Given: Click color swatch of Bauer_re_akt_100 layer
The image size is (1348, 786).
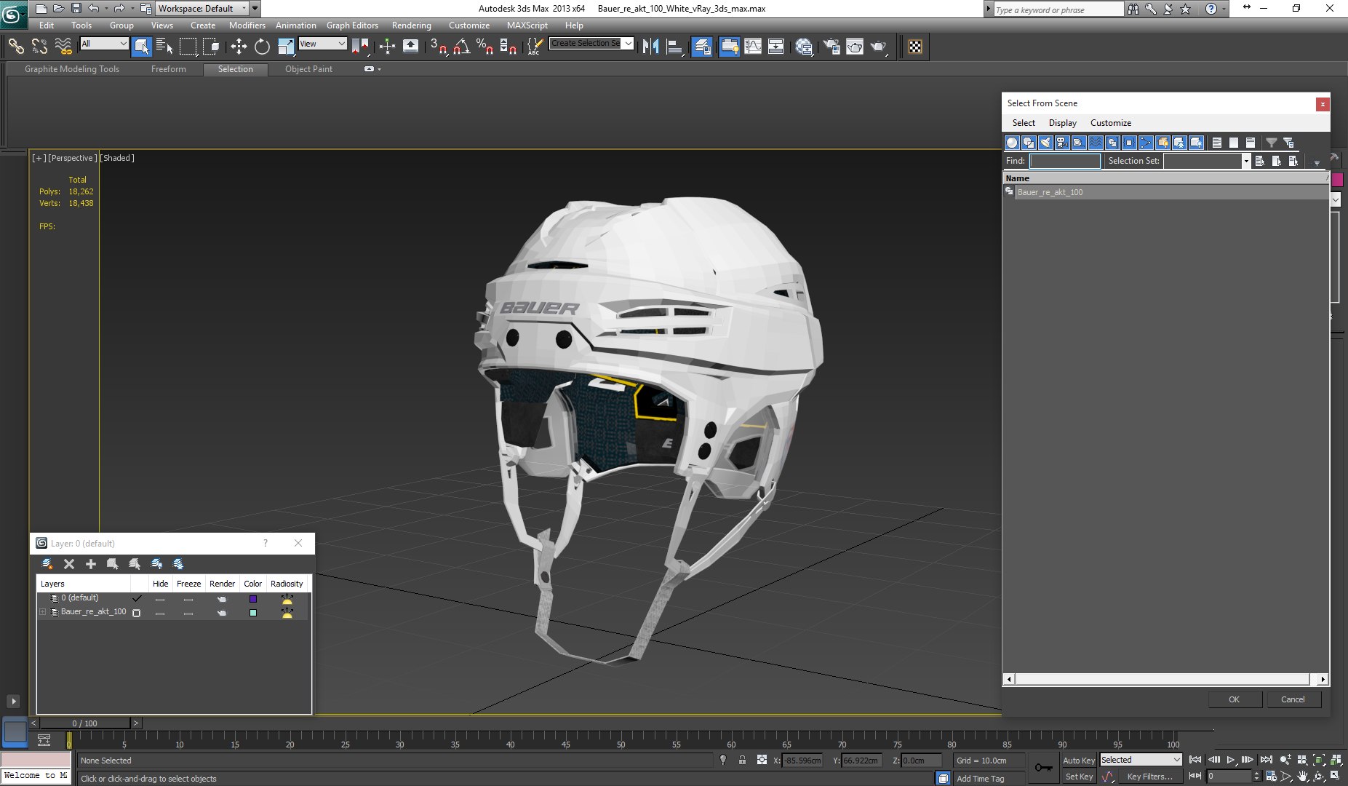Looking at the screenshot, I should tap(252, 613).
